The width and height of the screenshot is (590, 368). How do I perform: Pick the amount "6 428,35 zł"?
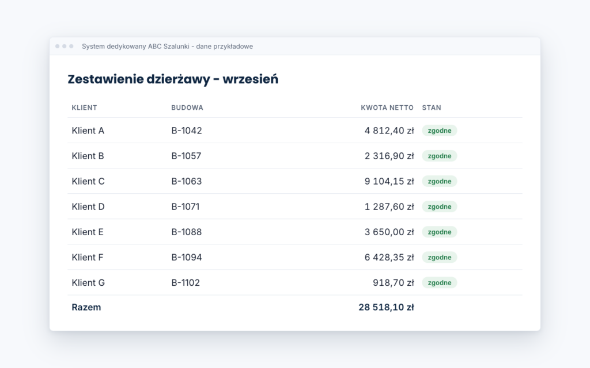click(389, 257)
